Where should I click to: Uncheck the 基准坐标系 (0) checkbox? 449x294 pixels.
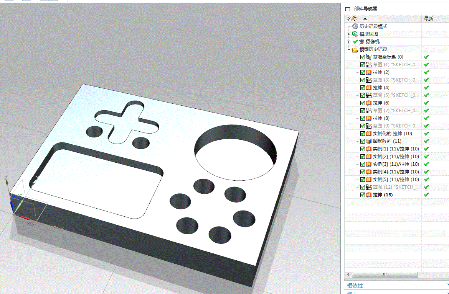363,57
